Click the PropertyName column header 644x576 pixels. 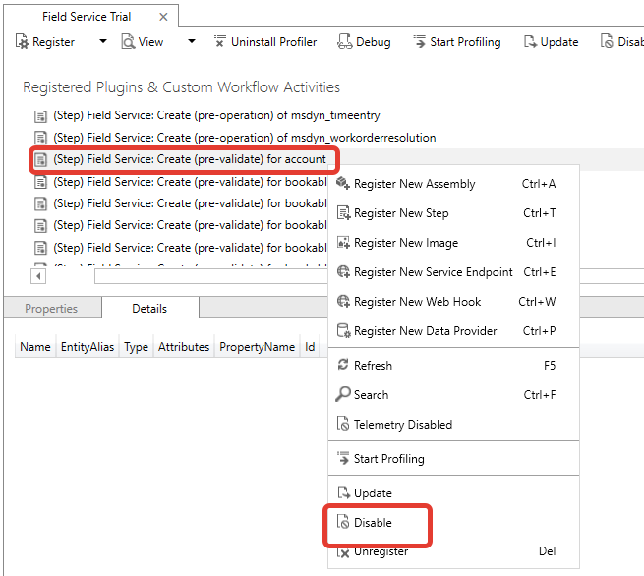(x=257, y=347)
